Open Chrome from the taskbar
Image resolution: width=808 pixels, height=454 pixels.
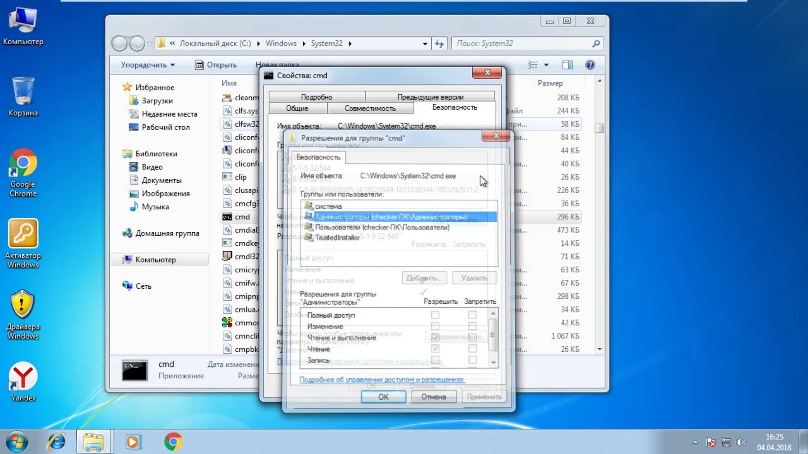tap(173, 441)
